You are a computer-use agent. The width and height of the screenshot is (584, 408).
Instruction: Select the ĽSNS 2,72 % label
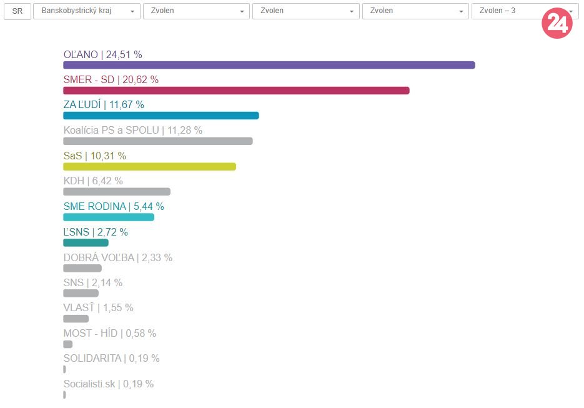96,232
